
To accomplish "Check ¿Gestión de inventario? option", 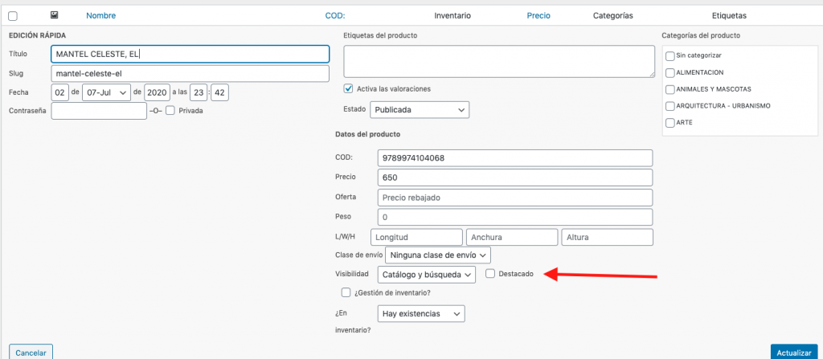I will (346, 292).
